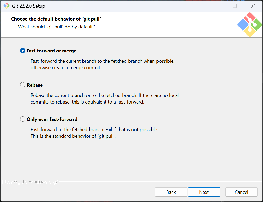Select the 'Fast-forward or merge' radio button
The image size is (263, 202).
[23, 51]
